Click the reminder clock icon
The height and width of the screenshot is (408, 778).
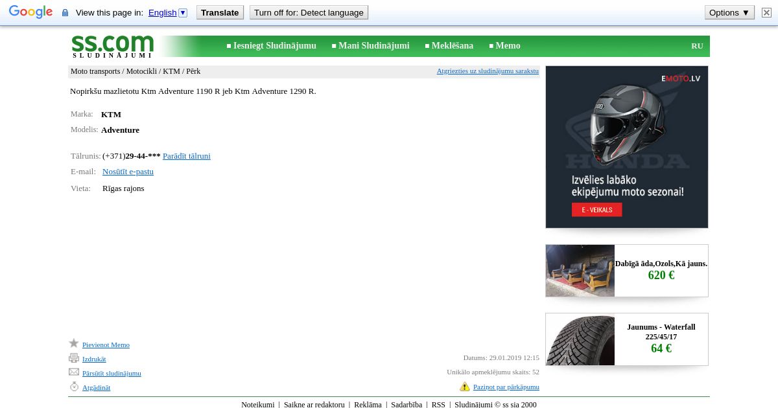74,387
